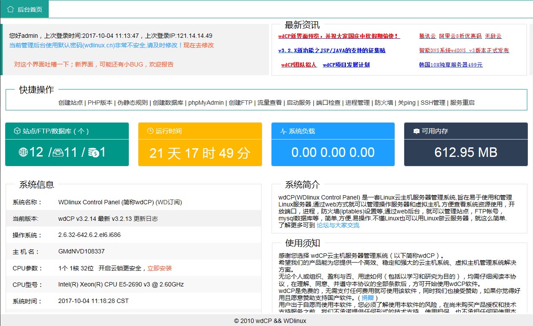Click the memory icon beside 可用内存
Screen dimensions: 533x326
click(x=416, y=131)
